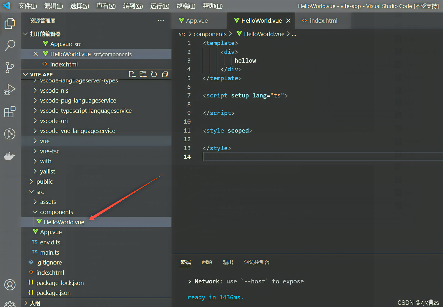Open main.ts in the file tree
This screenshot has width=443, height=307.
pyautogui.click(x=50, y=252)
